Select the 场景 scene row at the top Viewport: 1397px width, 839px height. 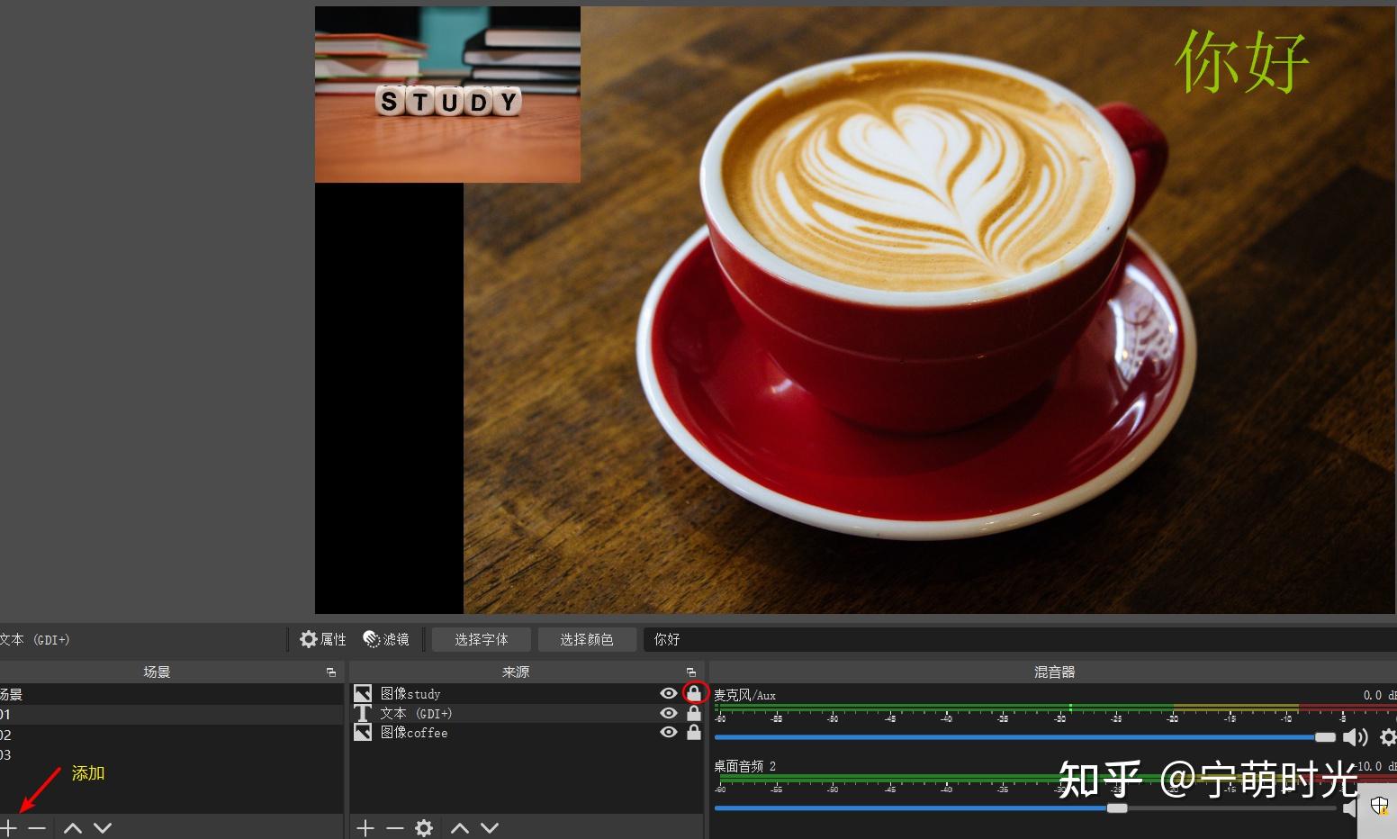coord(171,694)
